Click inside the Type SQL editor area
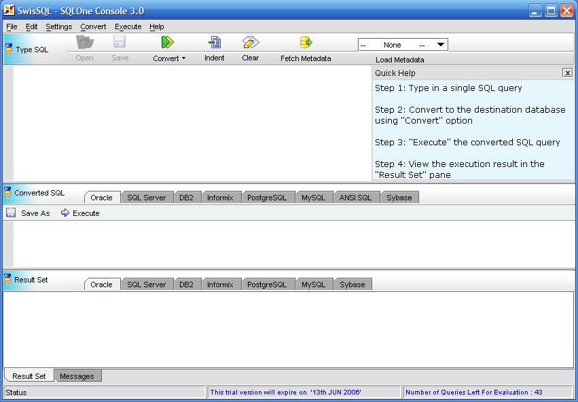 [x=192, y=123]
